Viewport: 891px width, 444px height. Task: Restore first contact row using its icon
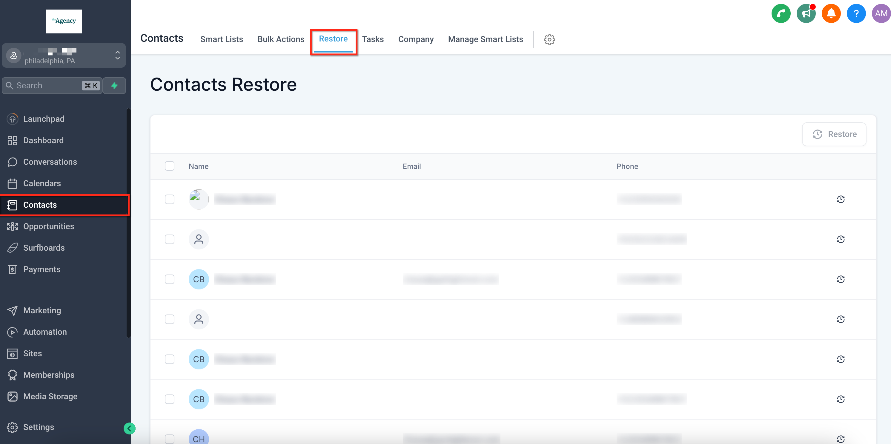tap(841, 199)
